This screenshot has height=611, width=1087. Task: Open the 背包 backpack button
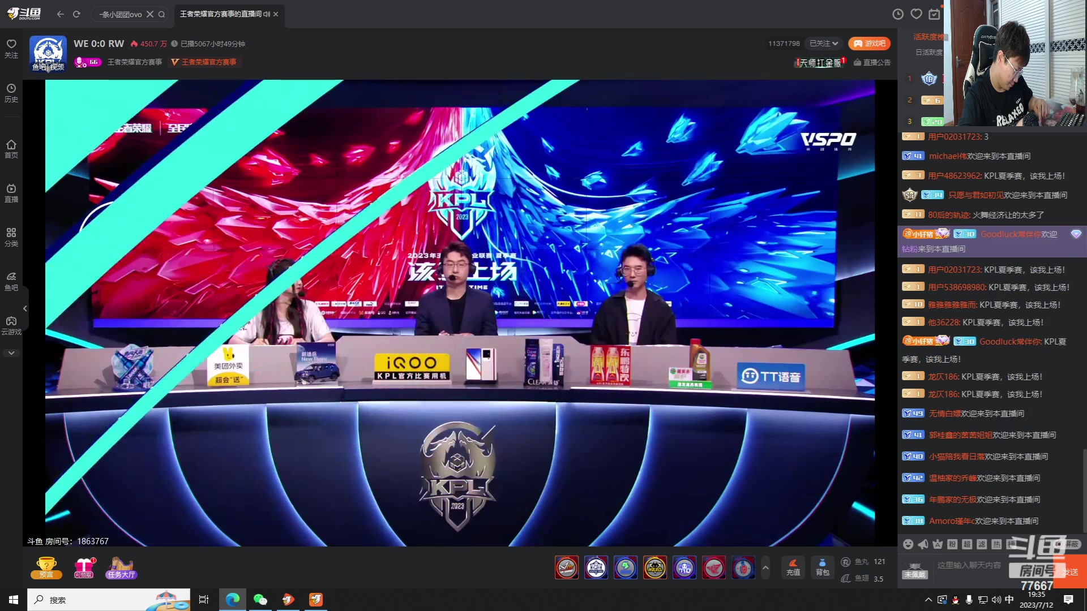[823, 567]
